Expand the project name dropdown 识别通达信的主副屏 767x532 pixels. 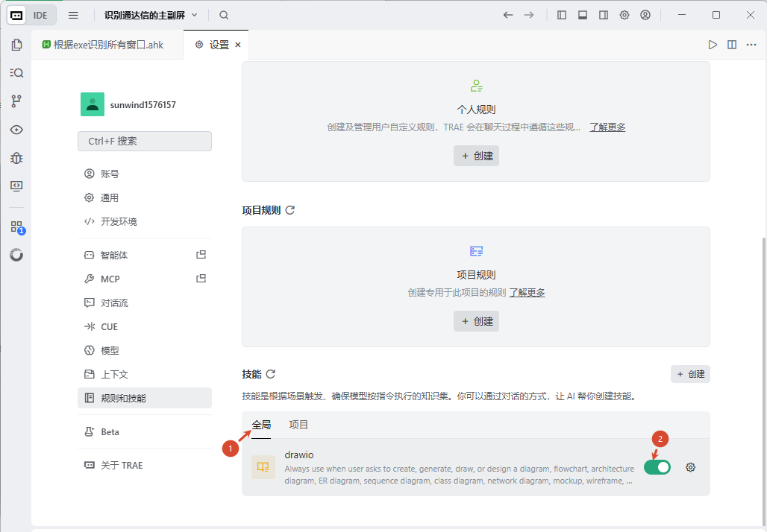point(151,15)
